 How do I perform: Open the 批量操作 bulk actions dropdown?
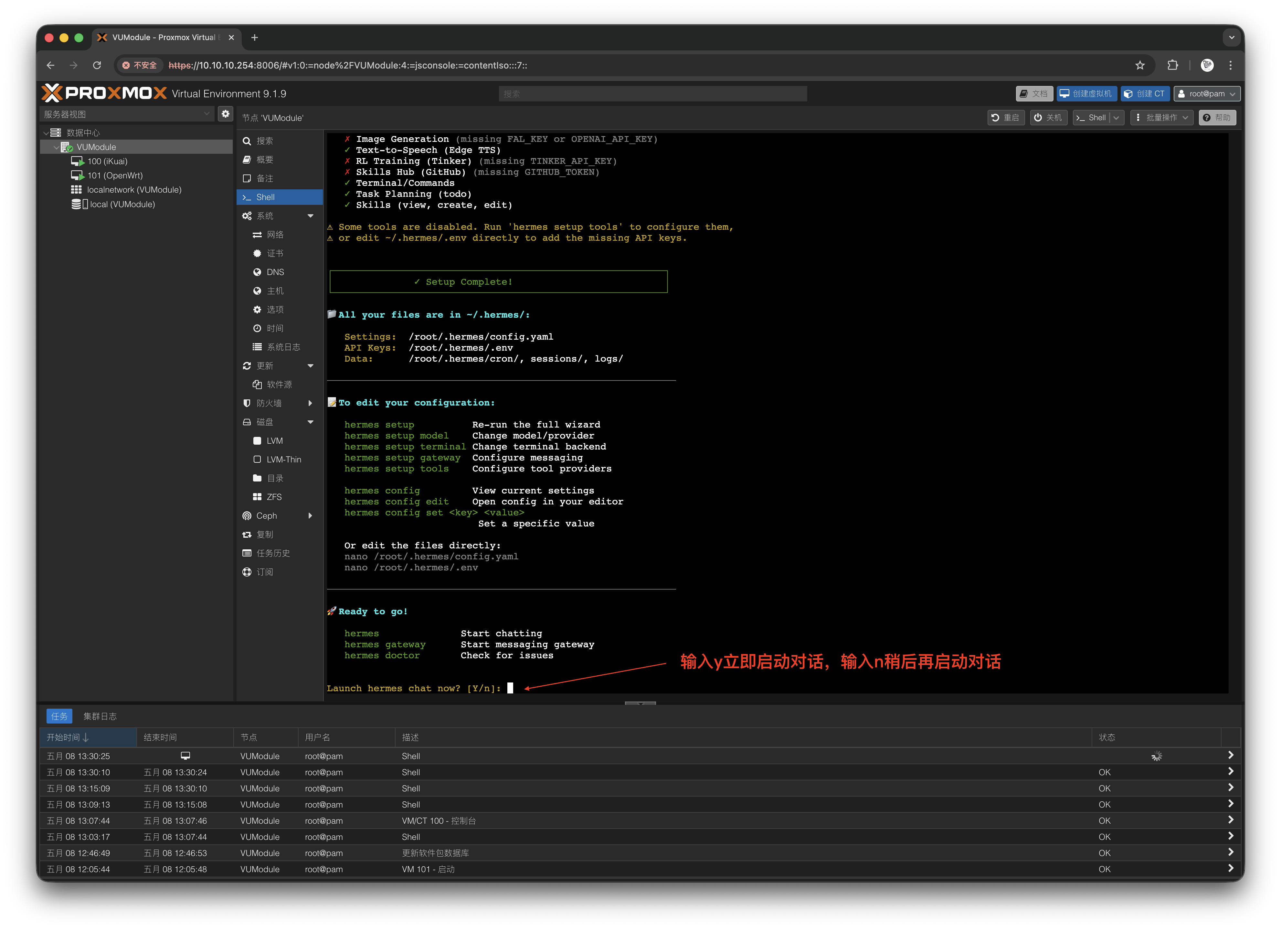click(1161, 117)
